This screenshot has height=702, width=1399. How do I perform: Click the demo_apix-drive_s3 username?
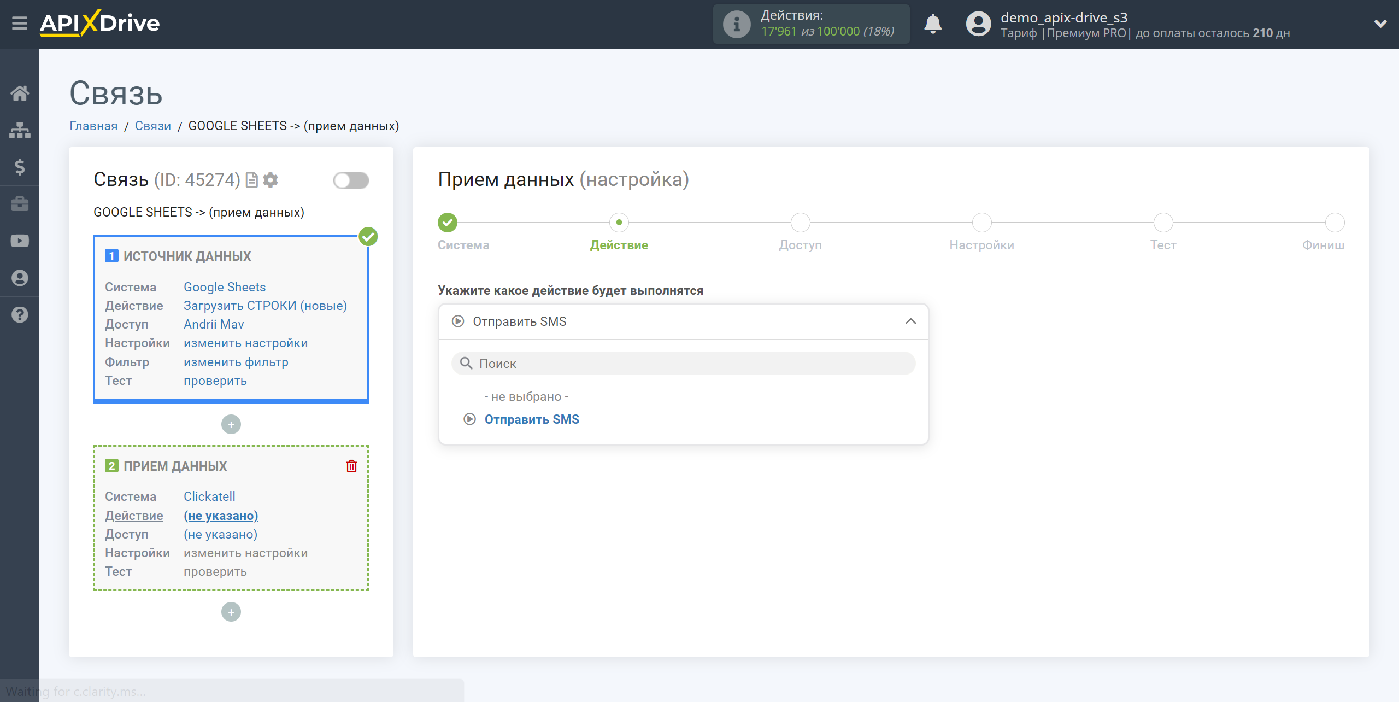point(1064,17)
